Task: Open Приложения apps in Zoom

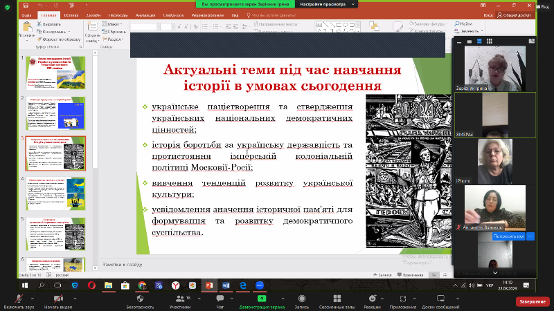Action: pyautogui.click(x=403, y=302)
